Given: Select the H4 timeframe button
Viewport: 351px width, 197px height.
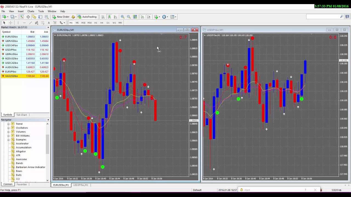Looking at the screenshot, I should (x=102, y=23).
